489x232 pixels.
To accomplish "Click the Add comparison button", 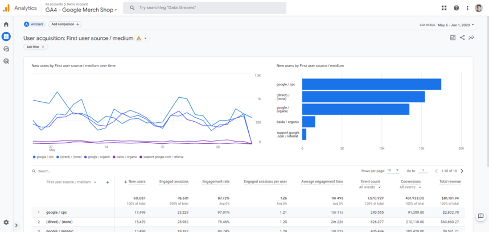I will point(65,24).
